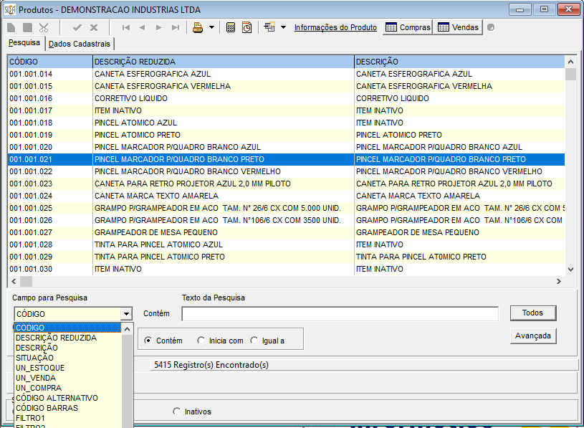Click the Avançada search button

(x=533, y=336)
